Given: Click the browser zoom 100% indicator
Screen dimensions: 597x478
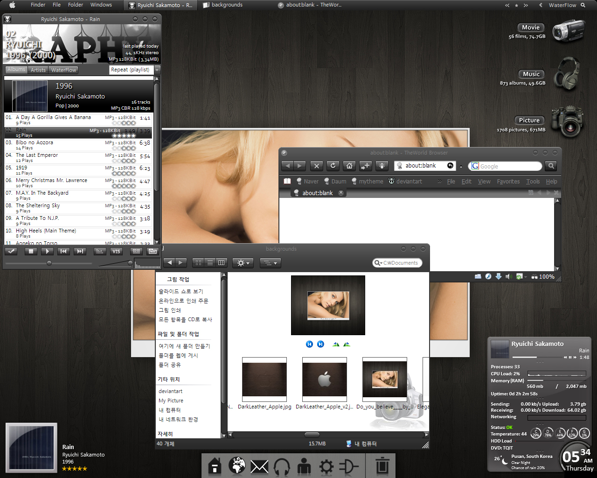Looking at the screenshot, I should 543,277.
